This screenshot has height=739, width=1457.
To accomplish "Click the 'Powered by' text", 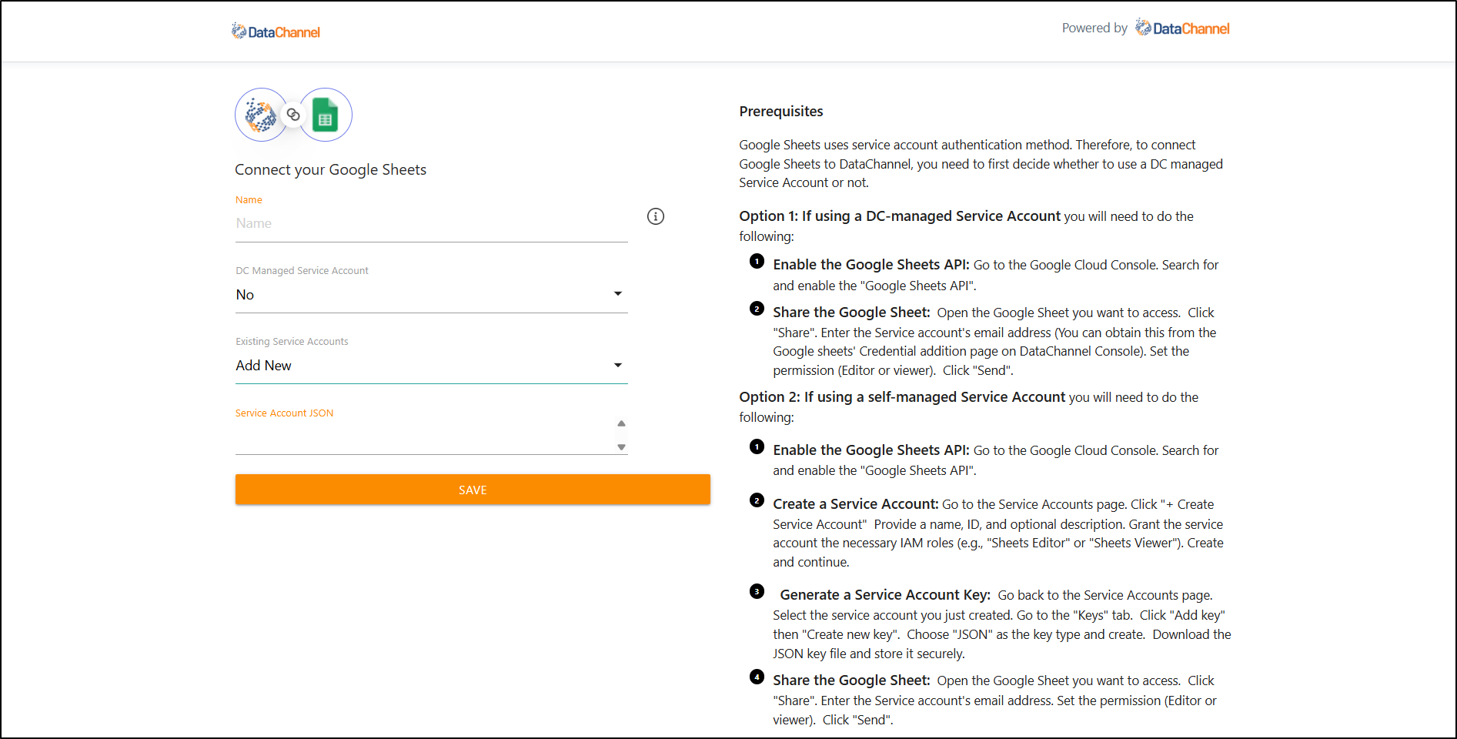I will click(x=1094, y=28).
